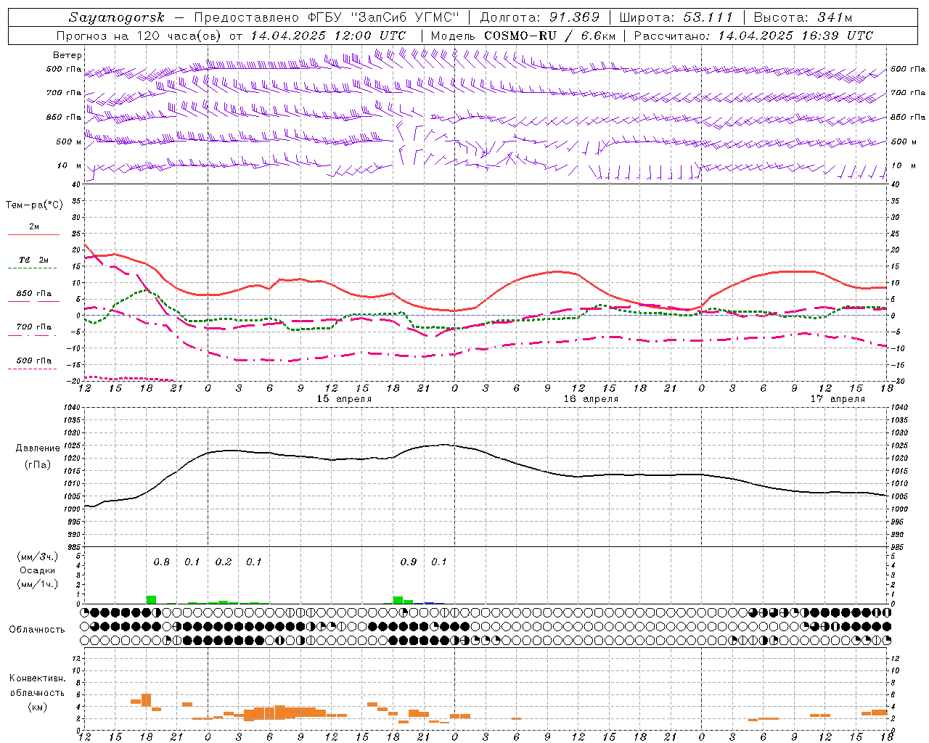
Task: Click the solid red line sample under '2м'
Action: pos(33,234)
